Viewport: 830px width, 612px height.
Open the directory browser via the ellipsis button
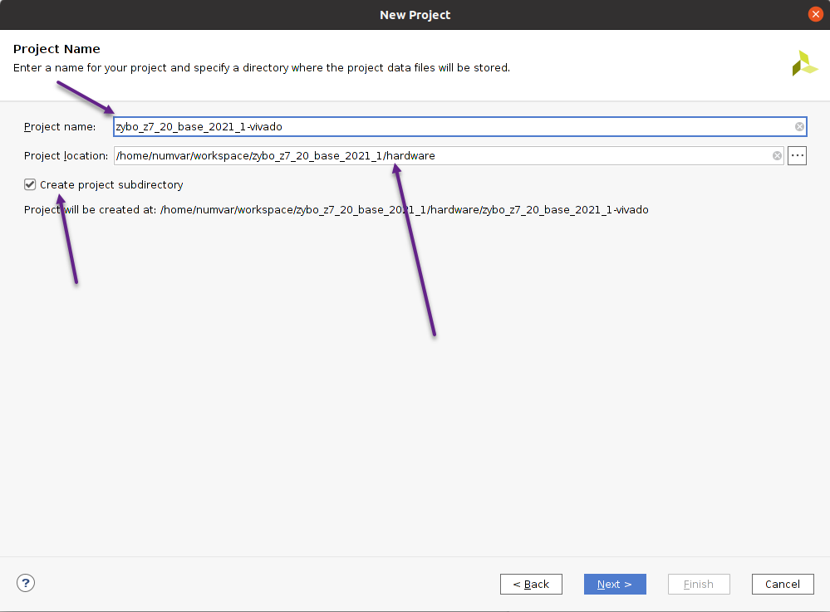tap(797, 156)
